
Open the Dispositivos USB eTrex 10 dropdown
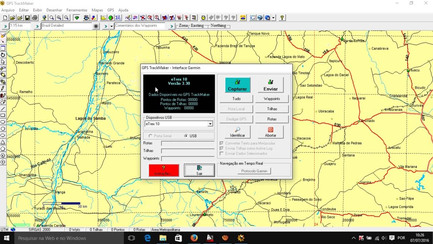point(210,124)
